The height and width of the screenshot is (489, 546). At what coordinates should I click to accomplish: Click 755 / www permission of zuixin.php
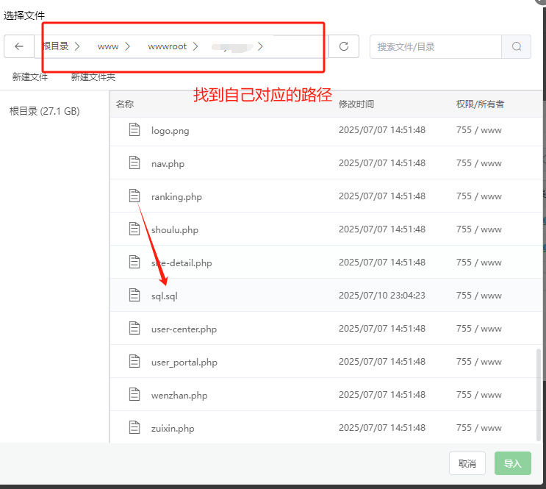coord(479,428)
